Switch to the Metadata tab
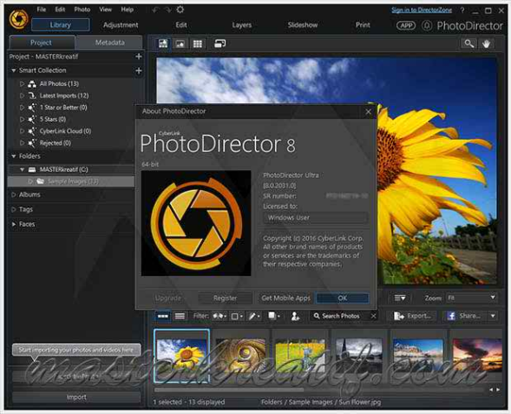 coord(110,43)
